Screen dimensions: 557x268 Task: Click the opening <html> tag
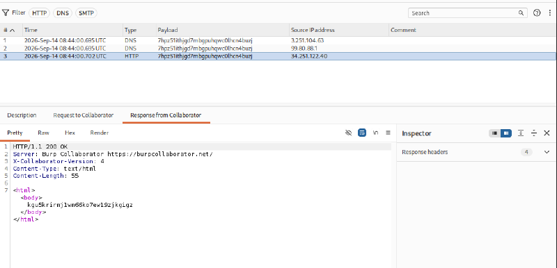click(24, 190)
